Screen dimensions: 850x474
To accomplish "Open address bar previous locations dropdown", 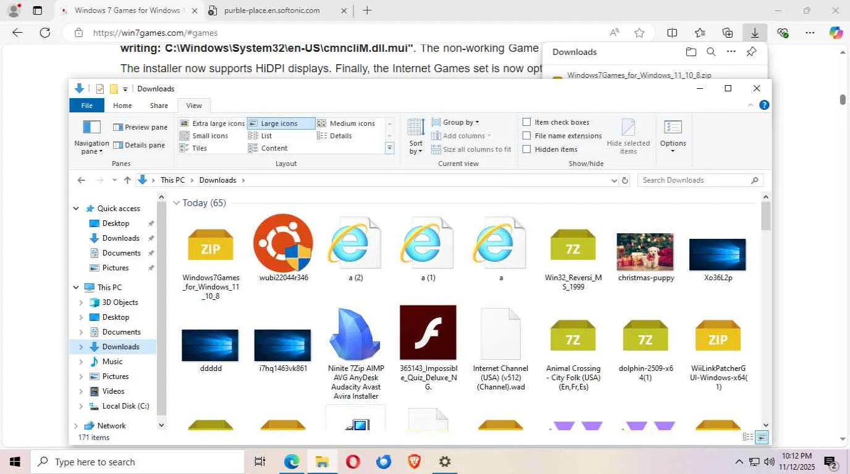I will tap(614, 180).
